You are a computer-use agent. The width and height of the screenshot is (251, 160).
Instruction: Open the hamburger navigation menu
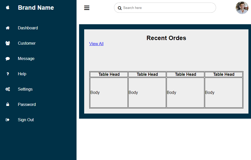(87, 8)
